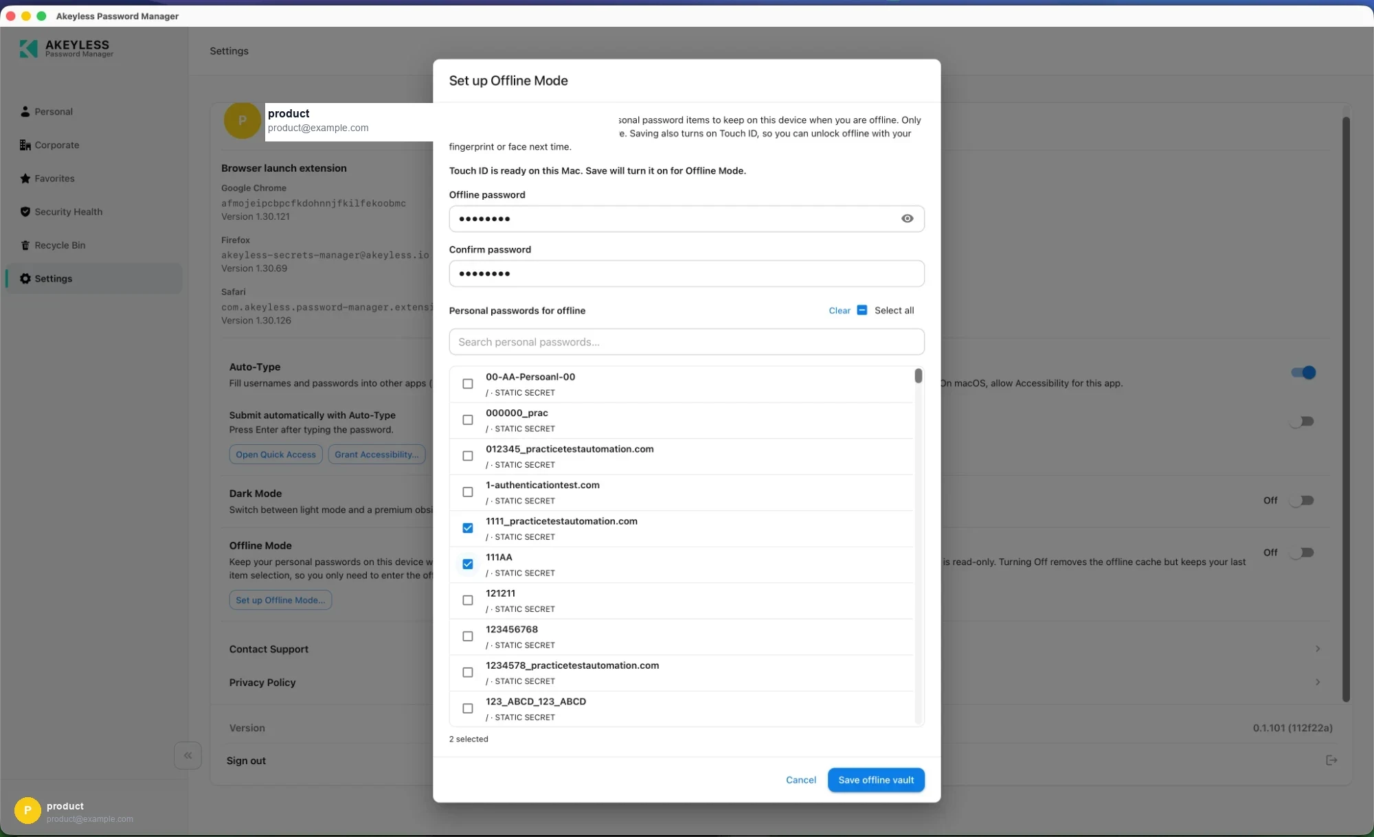Collapse sidebar with double-chevron icon
The image size is (1374, 837).
(188, 755)
